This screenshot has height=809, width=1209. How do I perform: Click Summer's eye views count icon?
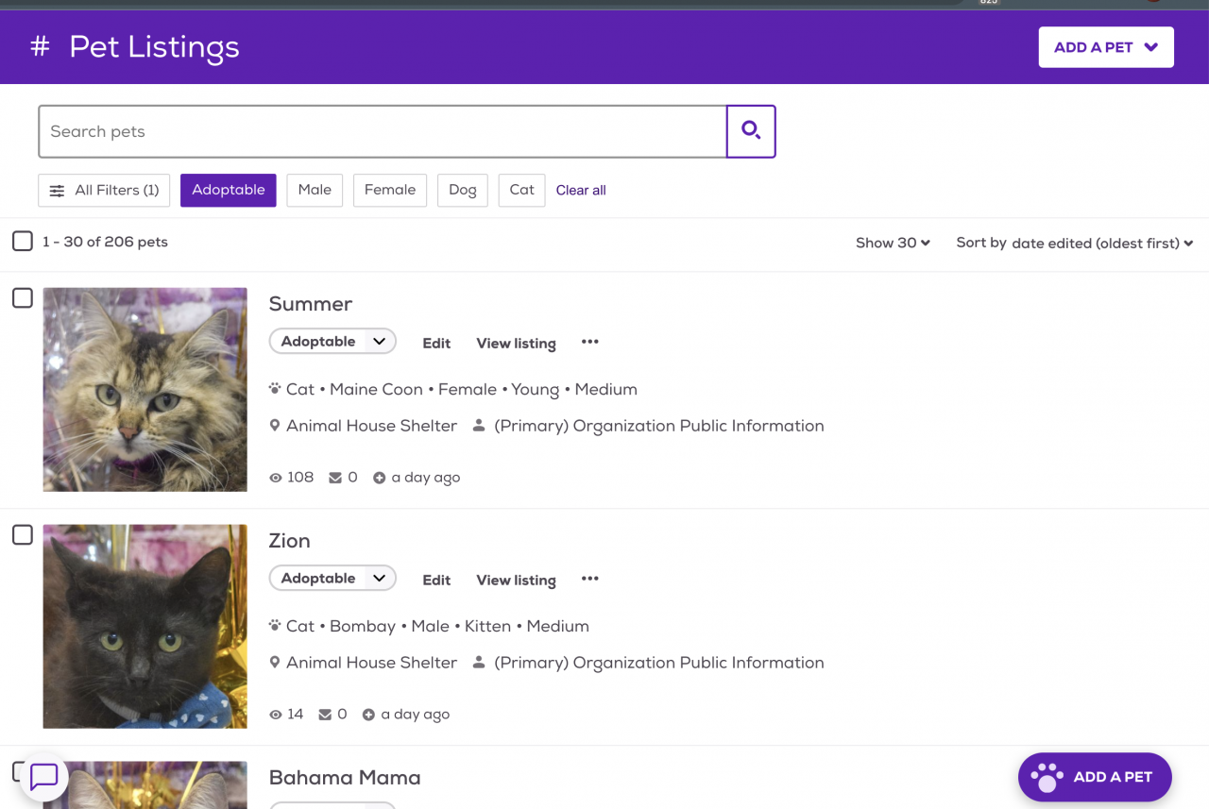[x=276, y=478]
